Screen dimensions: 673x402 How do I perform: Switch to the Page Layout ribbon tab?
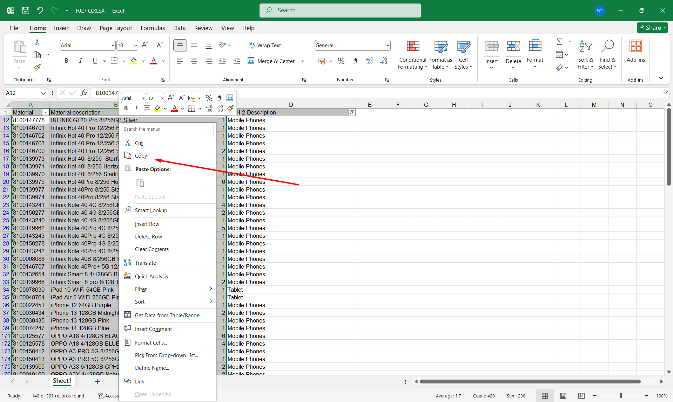[x=116, y=28]
